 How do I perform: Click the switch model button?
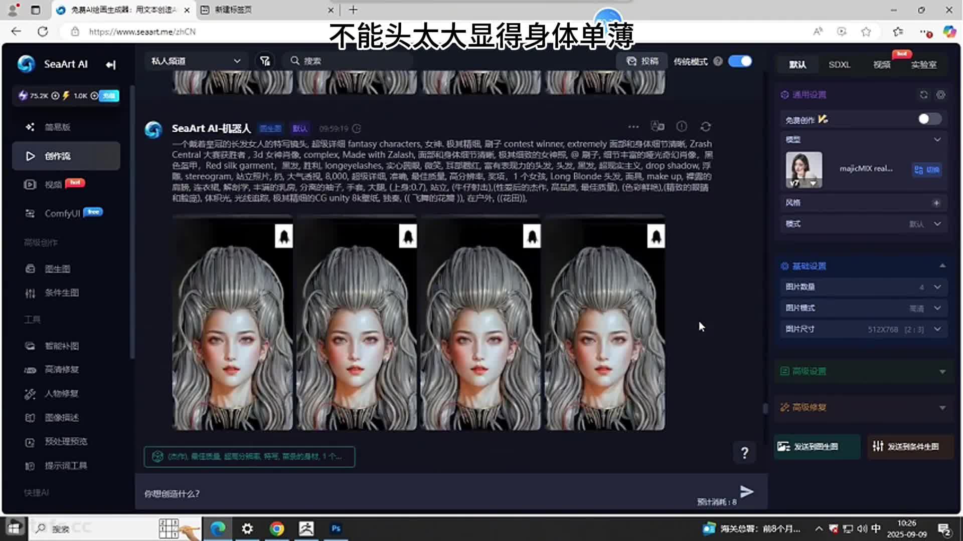coord(927,170)
